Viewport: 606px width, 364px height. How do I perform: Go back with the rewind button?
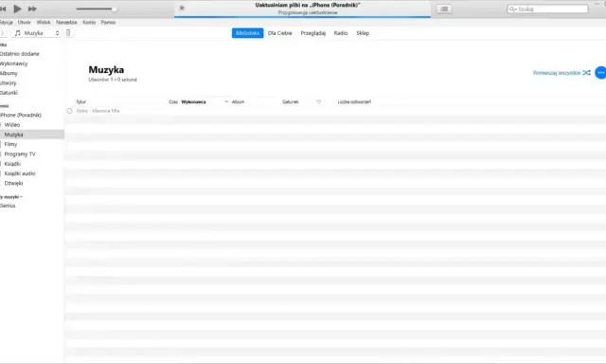point(3,9)
